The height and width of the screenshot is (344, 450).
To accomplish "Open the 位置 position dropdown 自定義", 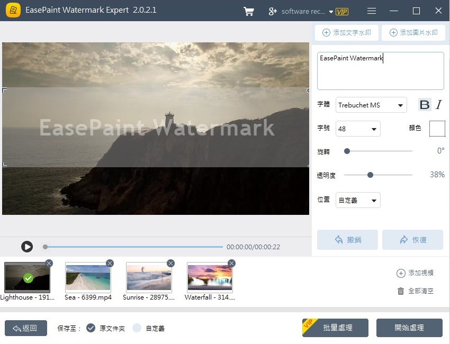I will click(358, 200).
